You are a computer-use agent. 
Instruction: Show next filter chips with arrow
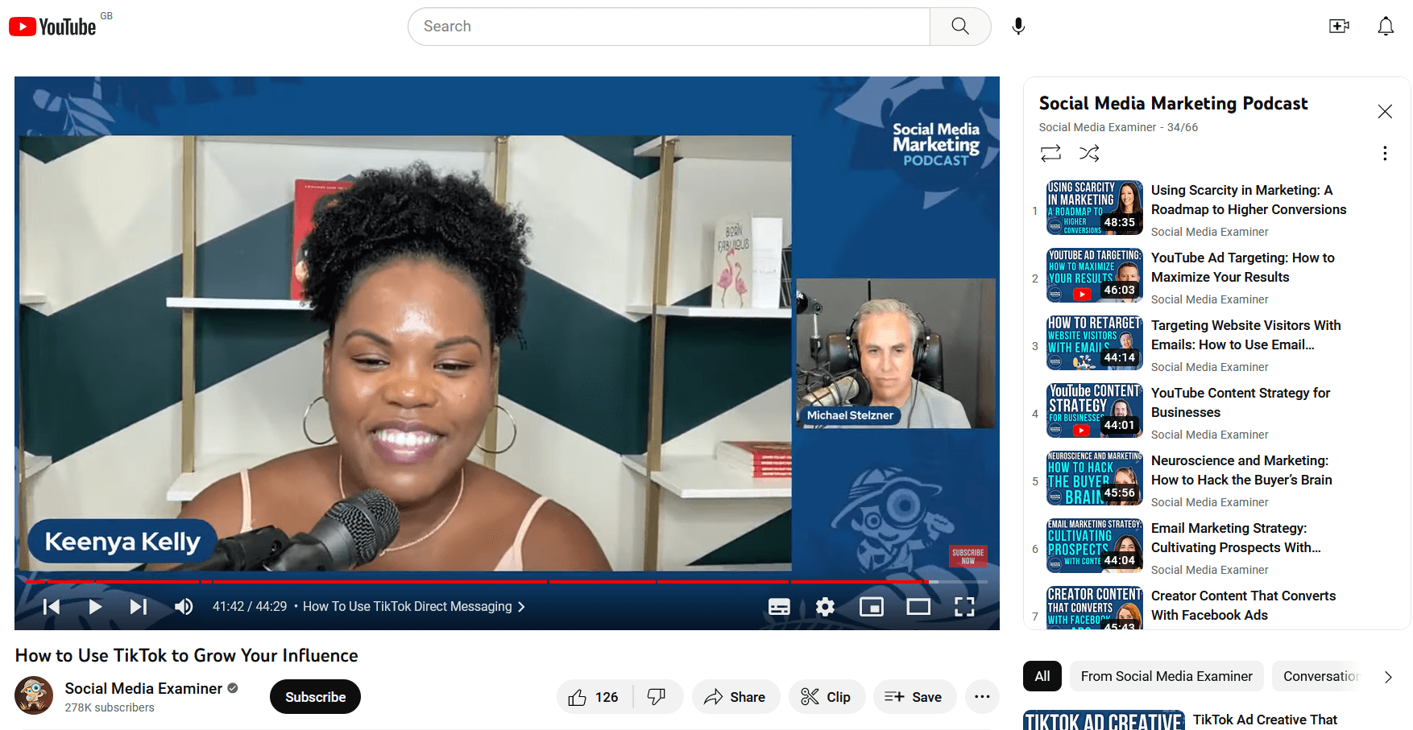click(x=1388, y=677)
